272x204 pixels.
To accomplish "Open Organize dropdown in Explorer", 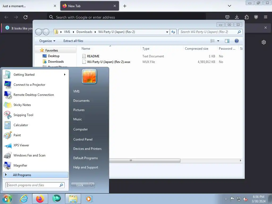I will pyautogui.click(x=47, y=41).
